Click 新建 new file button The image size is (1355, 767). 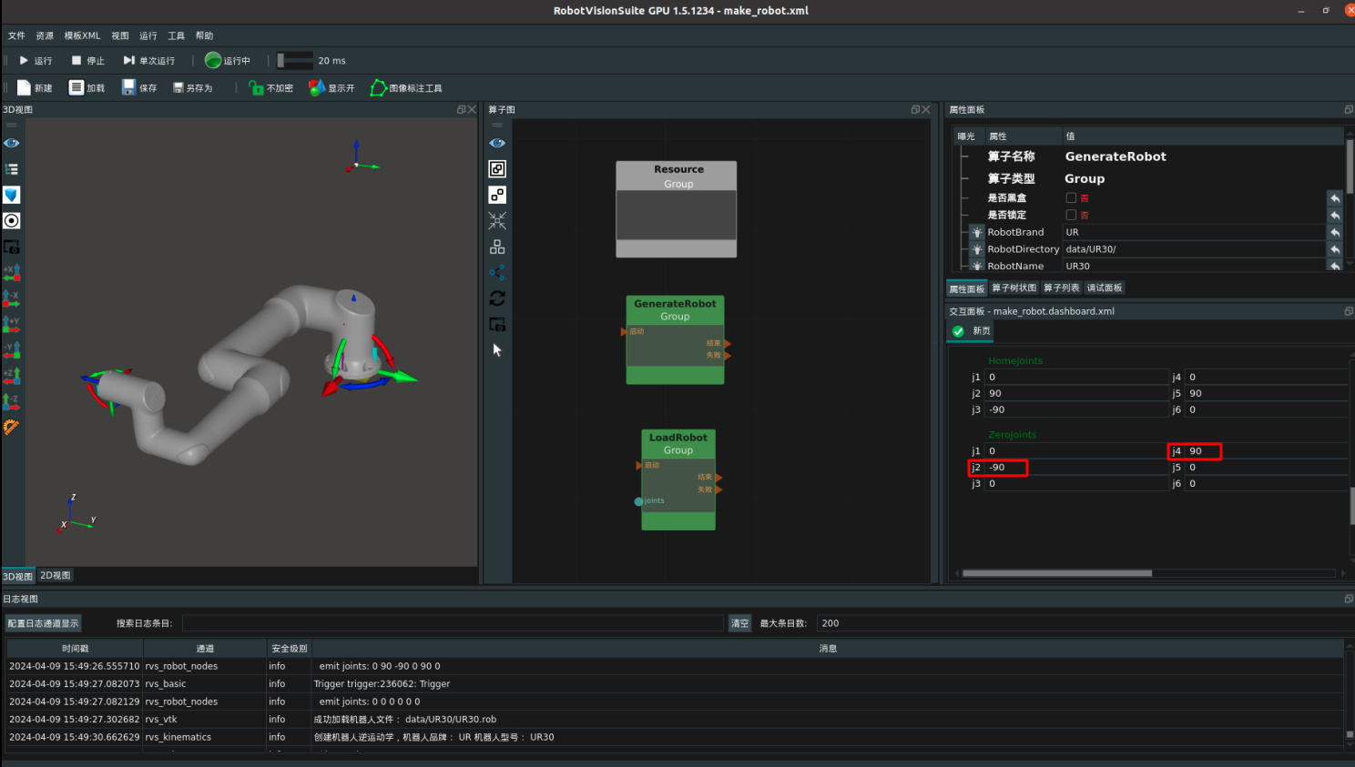35,88
